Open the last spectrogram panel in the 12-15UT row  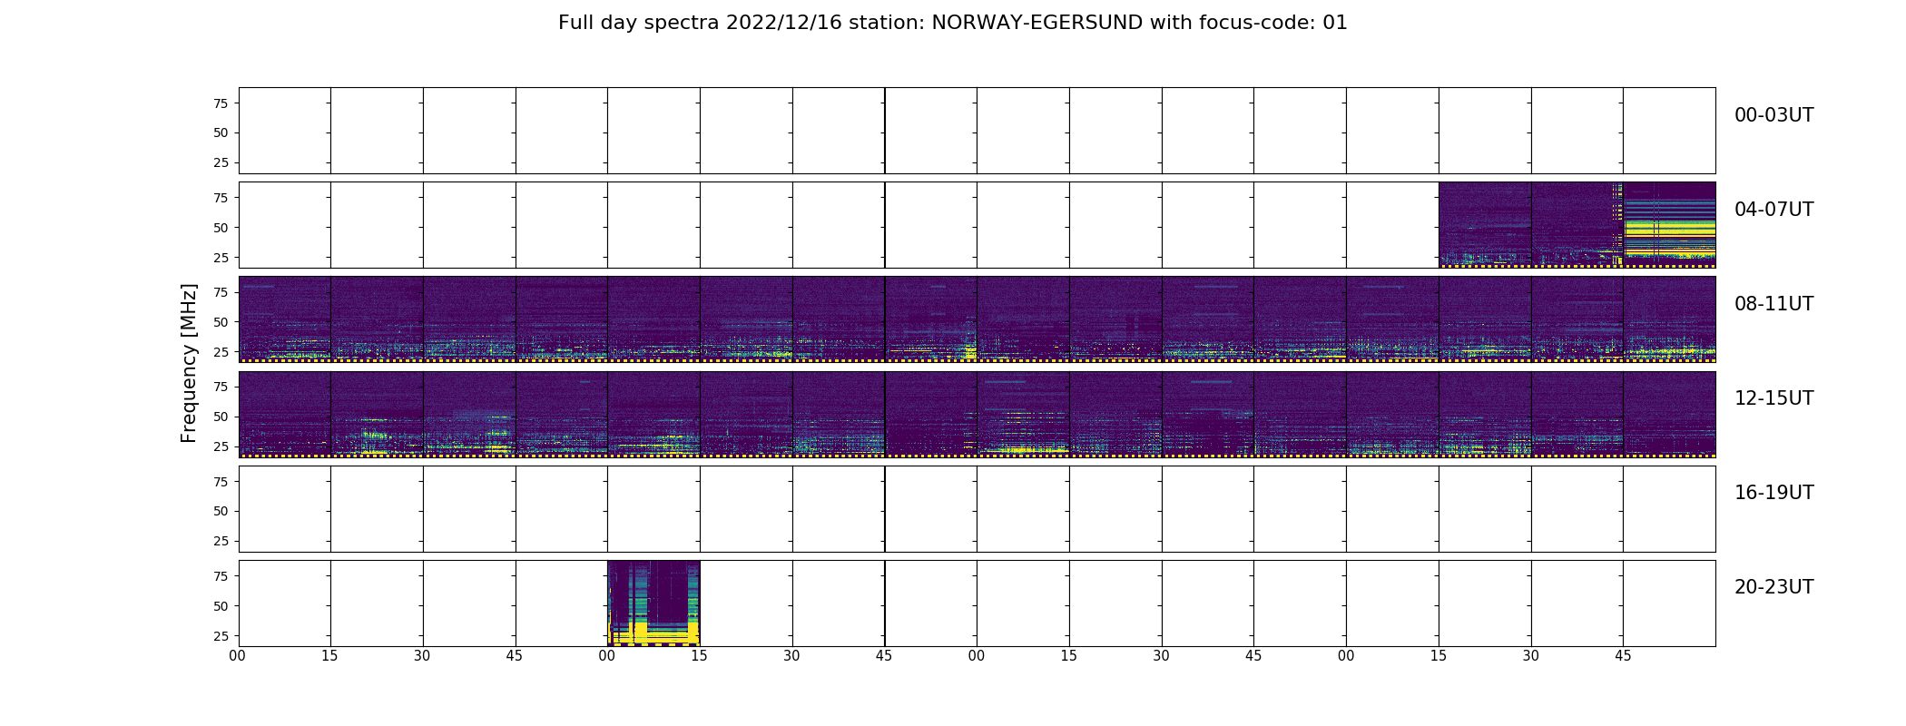1669,414
